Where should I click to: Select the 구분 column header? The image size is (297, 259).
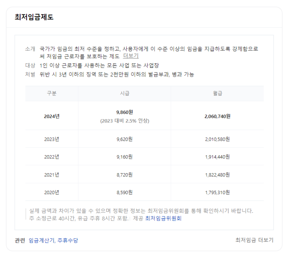tap(52, 93)
